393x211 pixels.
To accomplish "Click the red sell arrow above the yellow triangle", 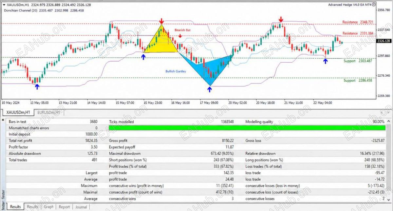I will click(x=162, y=21).
